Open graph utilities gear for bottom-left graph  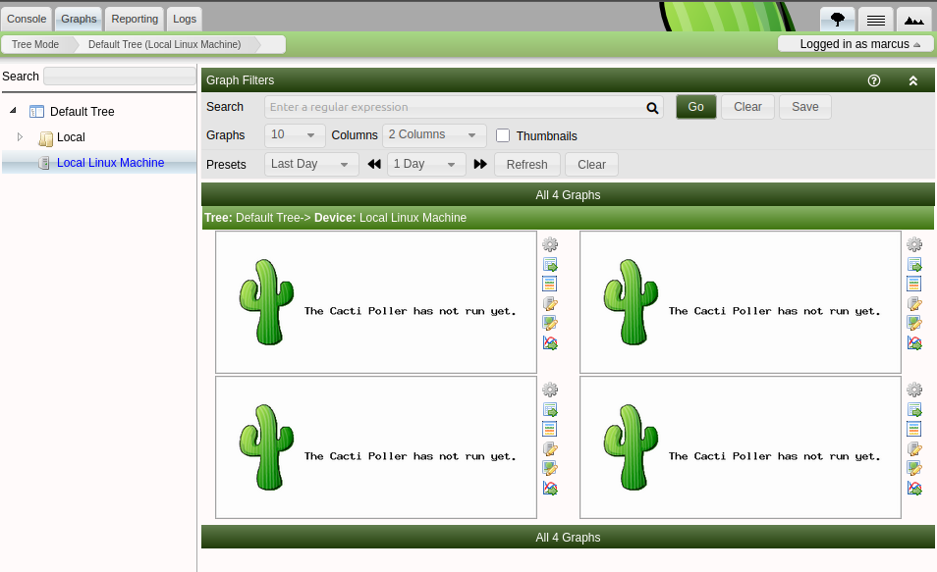click(550, 390)
